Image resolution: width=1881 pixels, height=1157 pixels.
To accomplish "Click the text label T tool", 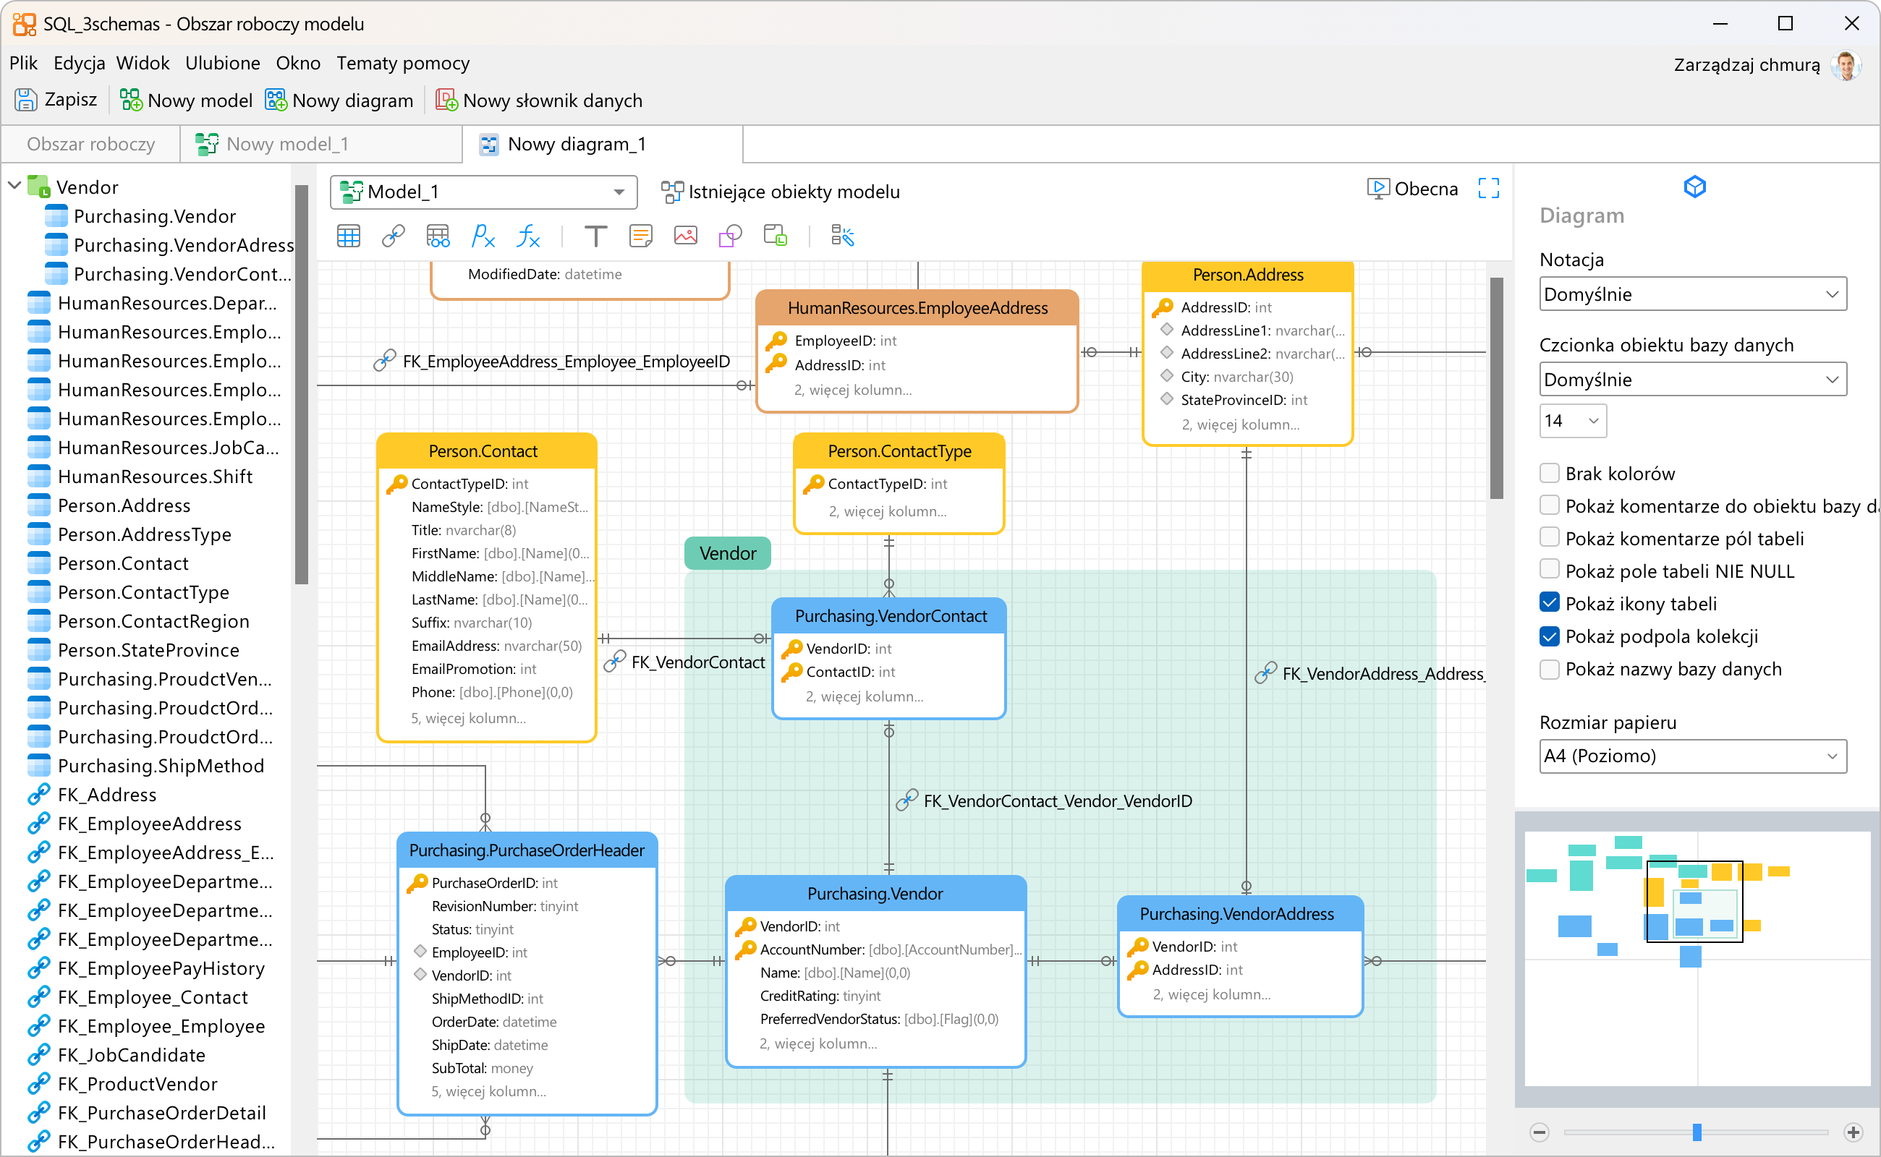I will click(x=595, y=236).
